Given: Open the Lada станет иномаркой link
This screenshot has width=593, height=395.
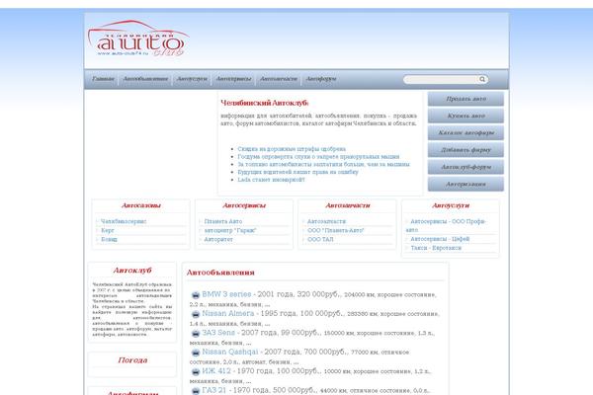Looking at the screenshot, I should (x=271, y=180).
